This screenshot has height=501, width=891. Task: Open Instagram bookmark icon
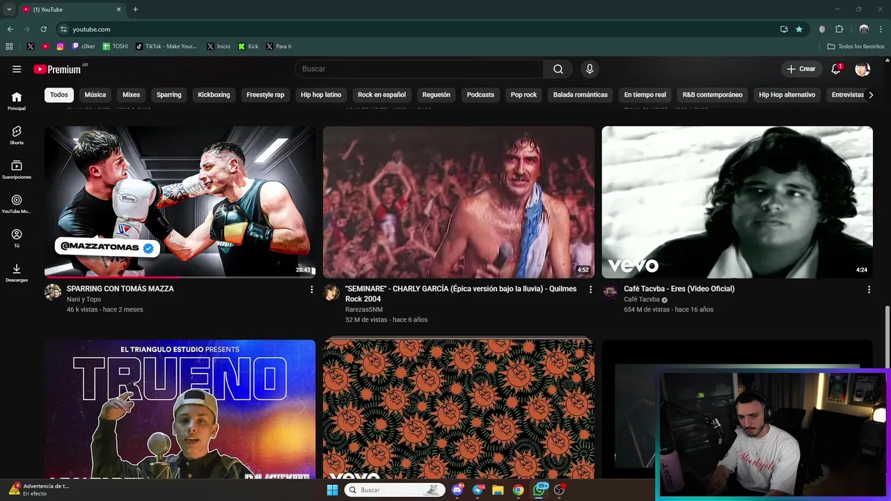pos(61,47)
